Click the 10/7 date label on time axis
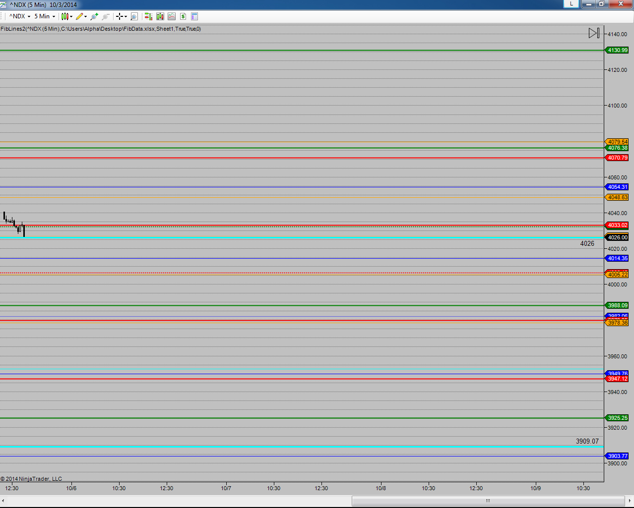 [226, 488]
